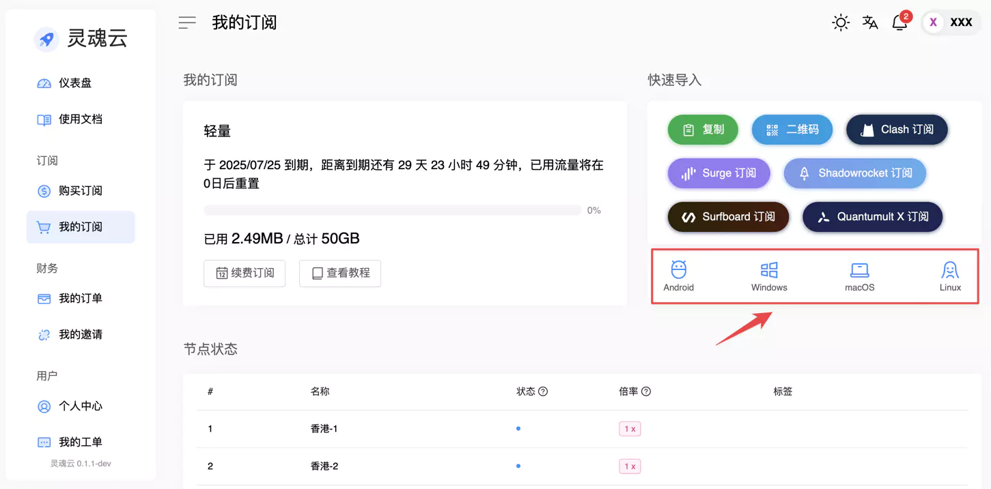Import via Quantumult X 订阅 button
The image size is (991, 489).
pyautogui.click(x=872, y=217)
